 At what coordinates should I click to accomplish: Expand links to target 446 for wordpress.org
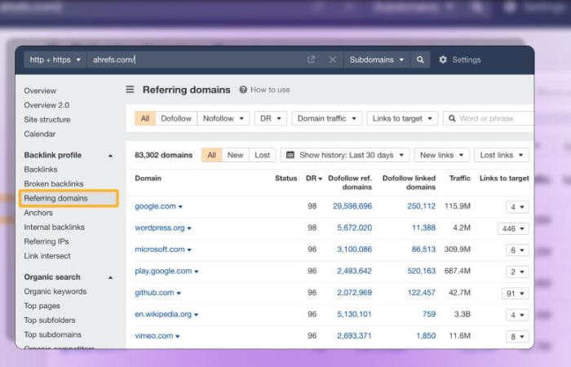(513, 228)
